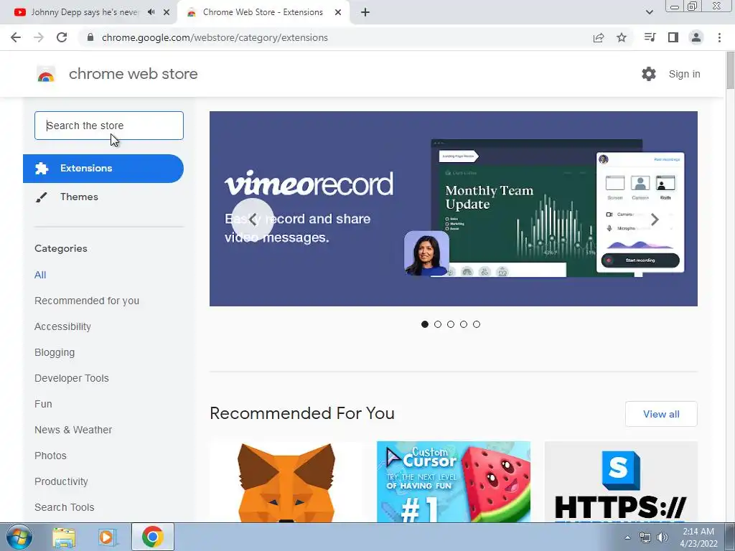Open Windows Media Player from taskbar

(107, 537)
